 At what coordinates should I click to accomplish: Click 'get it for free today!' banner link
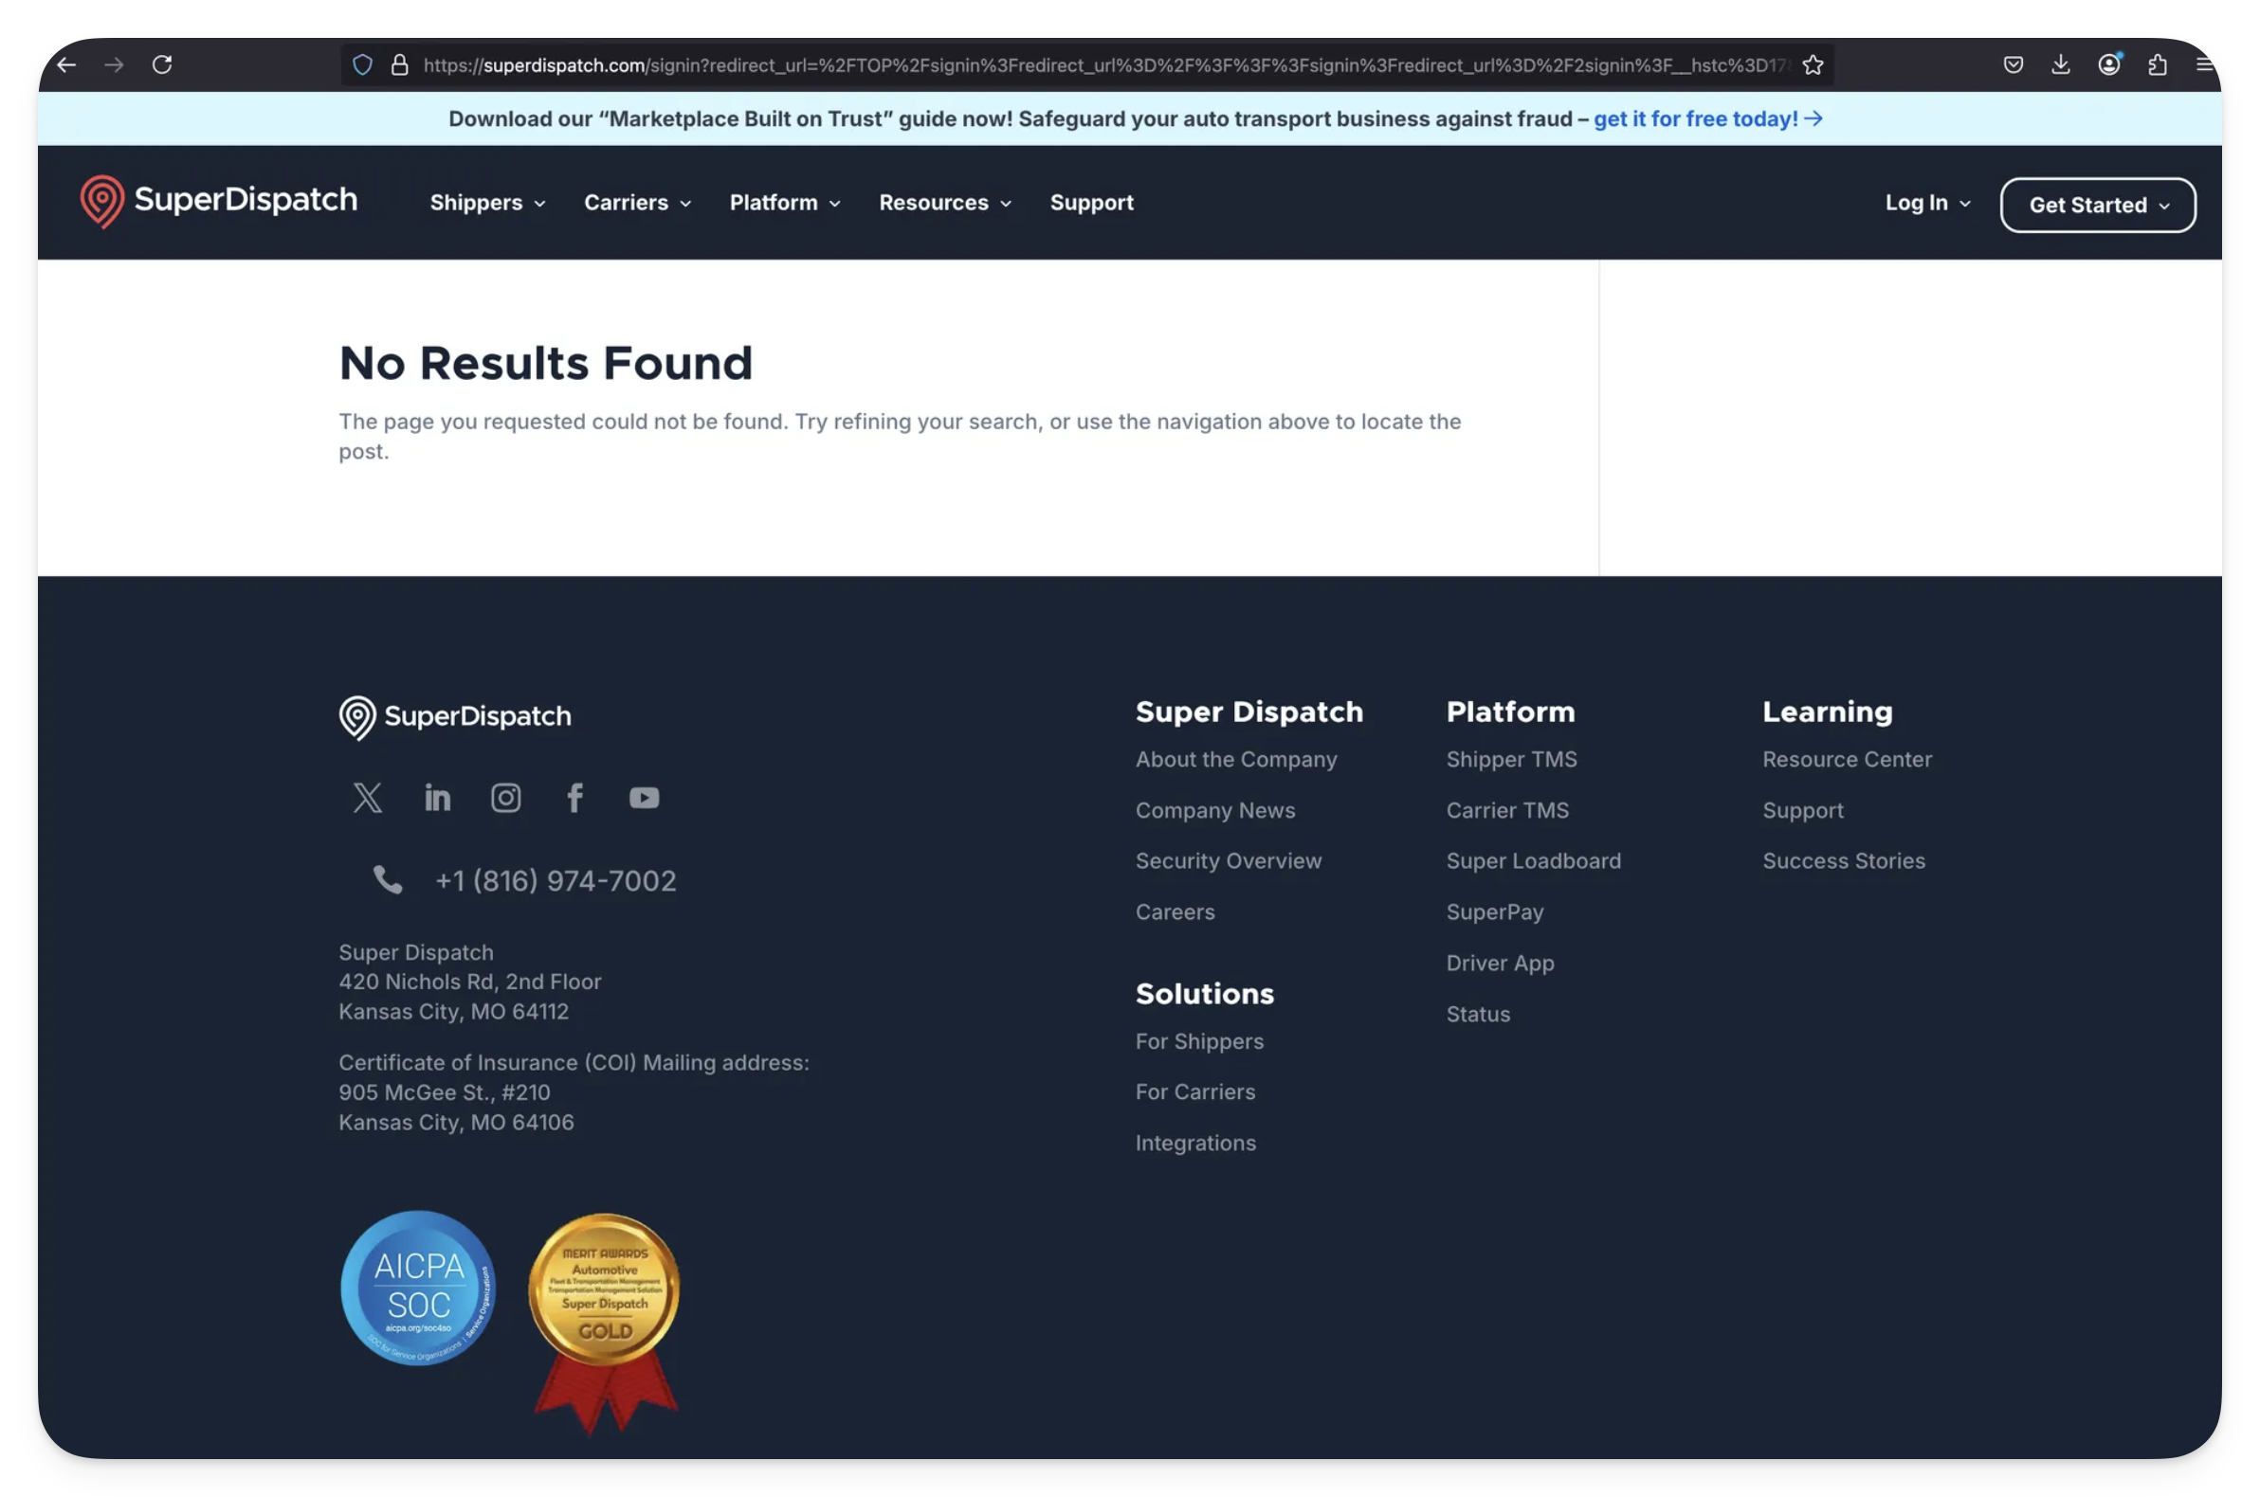tap(1708, 118)
